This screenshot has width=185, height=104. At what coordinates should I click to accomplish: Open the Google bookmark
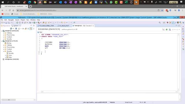pos(15,14)
